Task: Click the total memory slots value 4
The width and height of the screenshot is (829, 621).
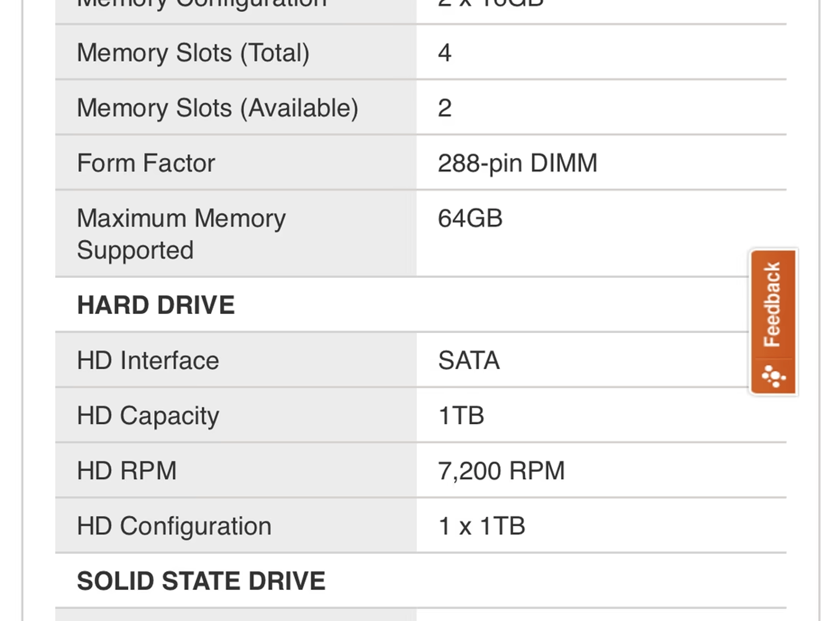Action: pyautogui.click(x=444, y=53)
